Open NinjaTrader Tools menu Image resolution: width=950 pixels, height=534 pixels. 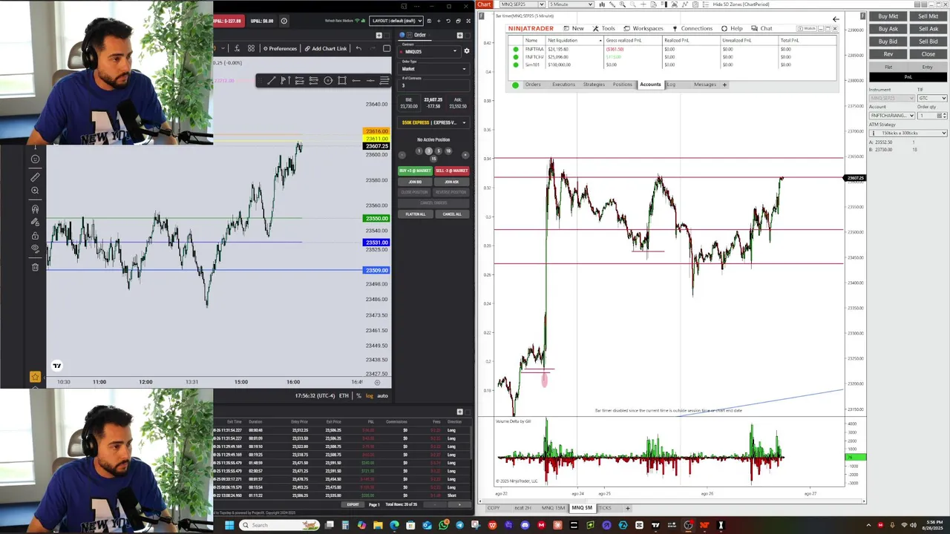pyautogui.click(x=603, y=28)
